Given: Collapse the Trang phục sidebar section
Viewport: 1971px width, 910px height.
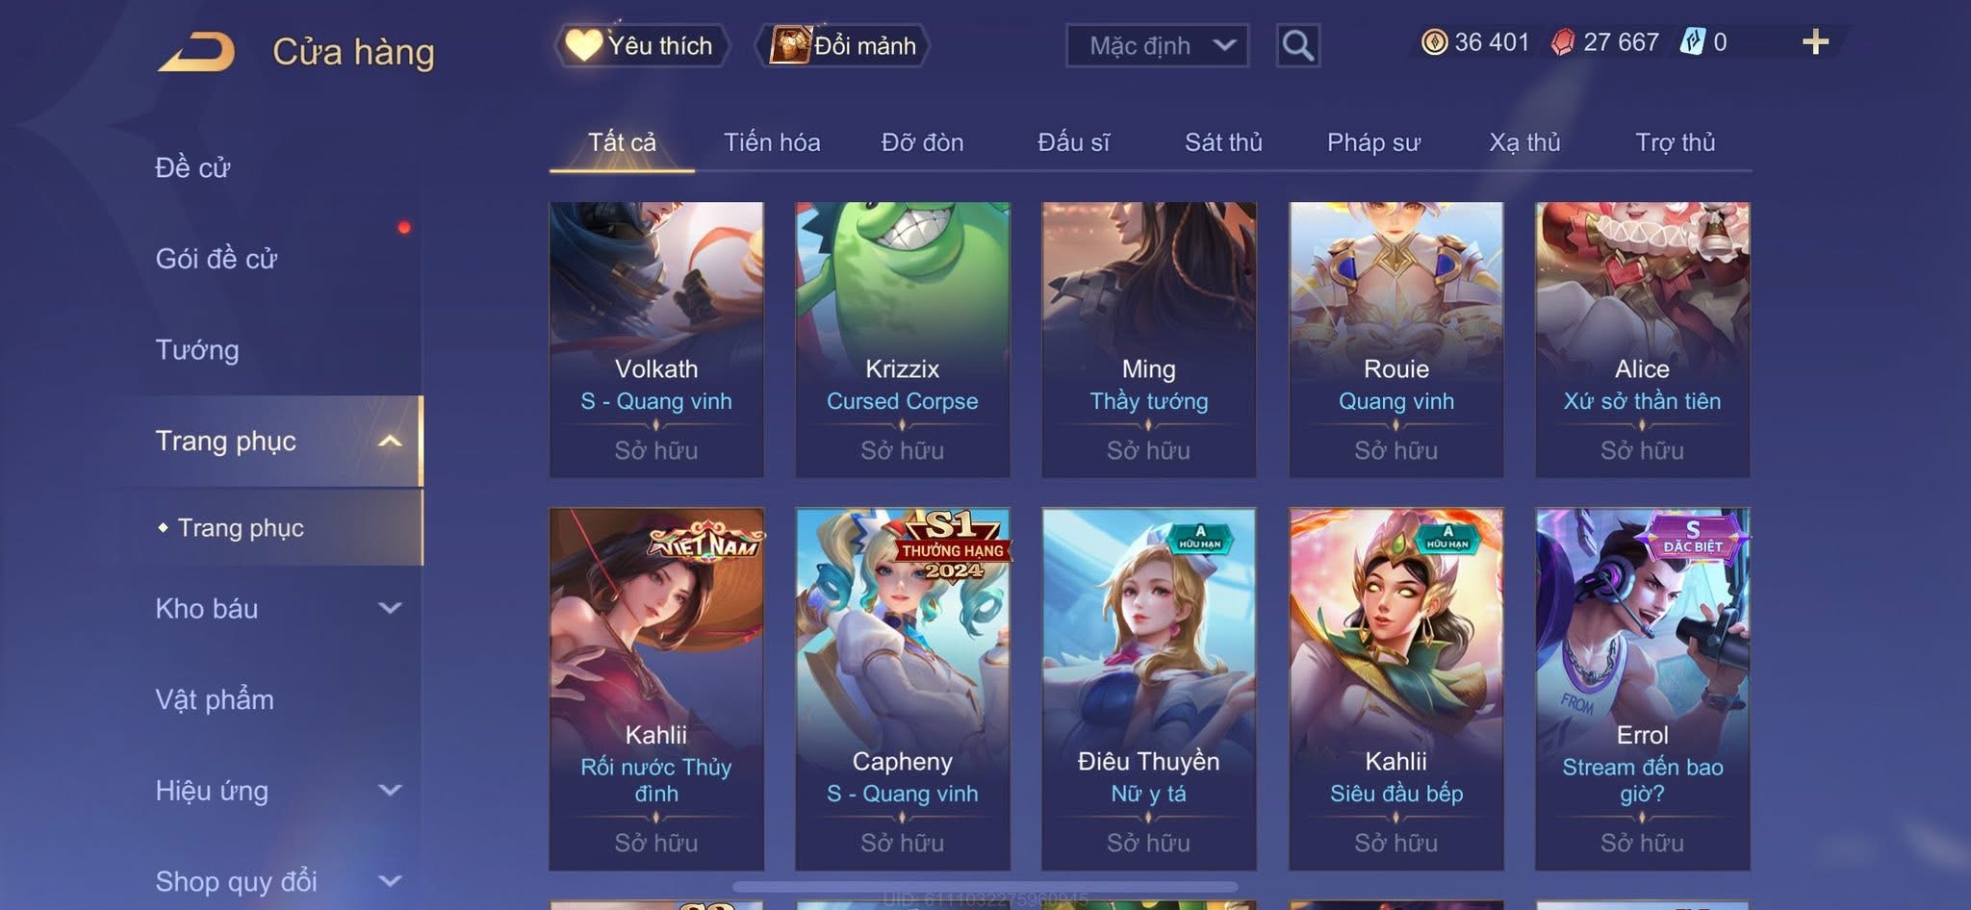Looking at the screenshot, I should pyautogui.click(x=390, y=442).
